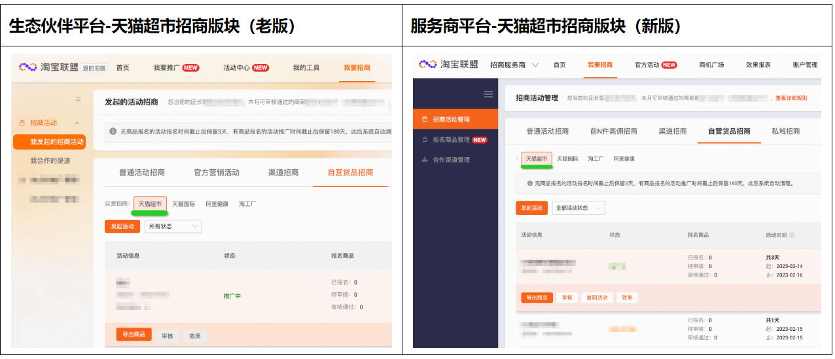Switch to 普通活动招商 tab in old version
Screen dimensions: 835x359
[x=142, y=173]
